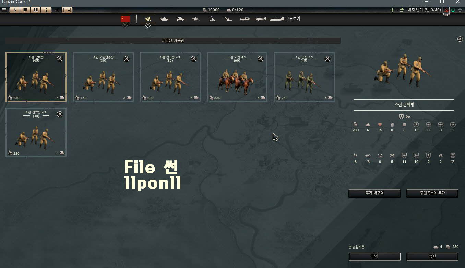465x268 pixels.
Task: Click the 증원목록에 추가 button
Action: pyautogui.click(x=432, y=193)
